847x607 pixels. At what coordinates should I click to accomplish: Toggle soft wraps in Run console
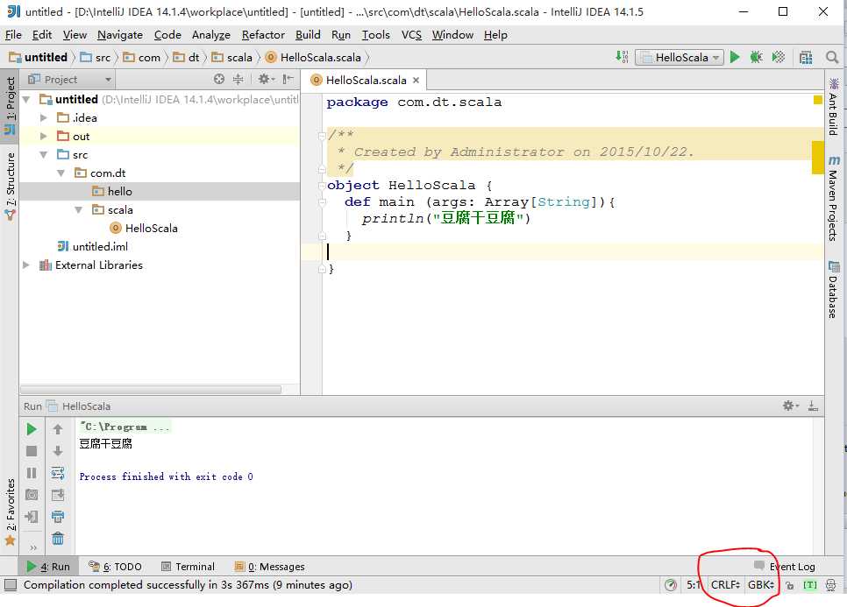(58, 473)
